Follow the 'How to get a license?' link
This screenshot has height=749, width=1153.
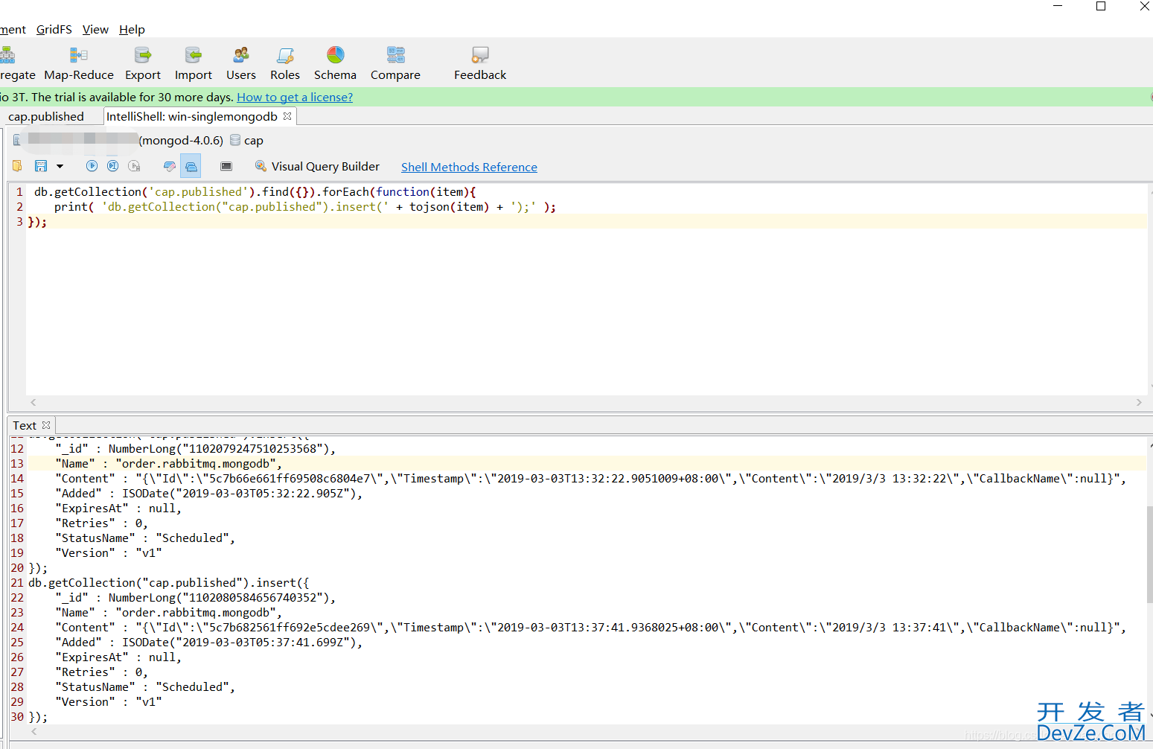[x=295, y=97]
